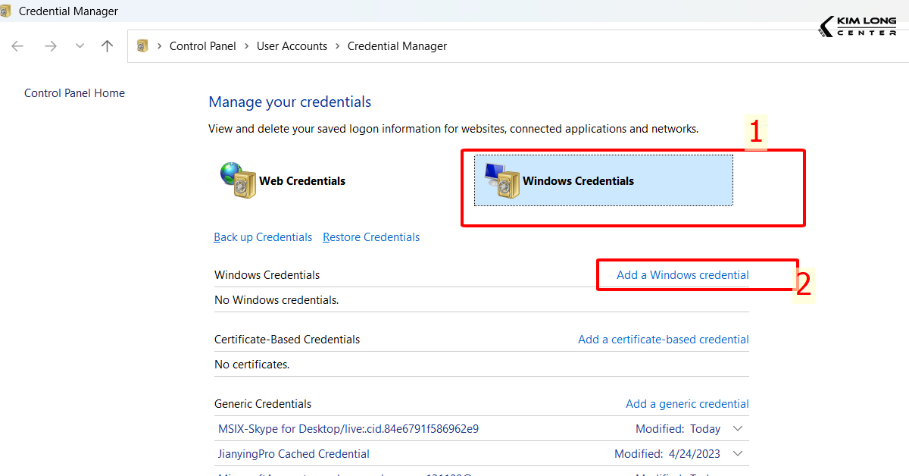Viewport: 909px width, 476px height.
Task: Navigate to User Accounts via breadcrumb
Action: pyautogui.click(x=292, y=45)
